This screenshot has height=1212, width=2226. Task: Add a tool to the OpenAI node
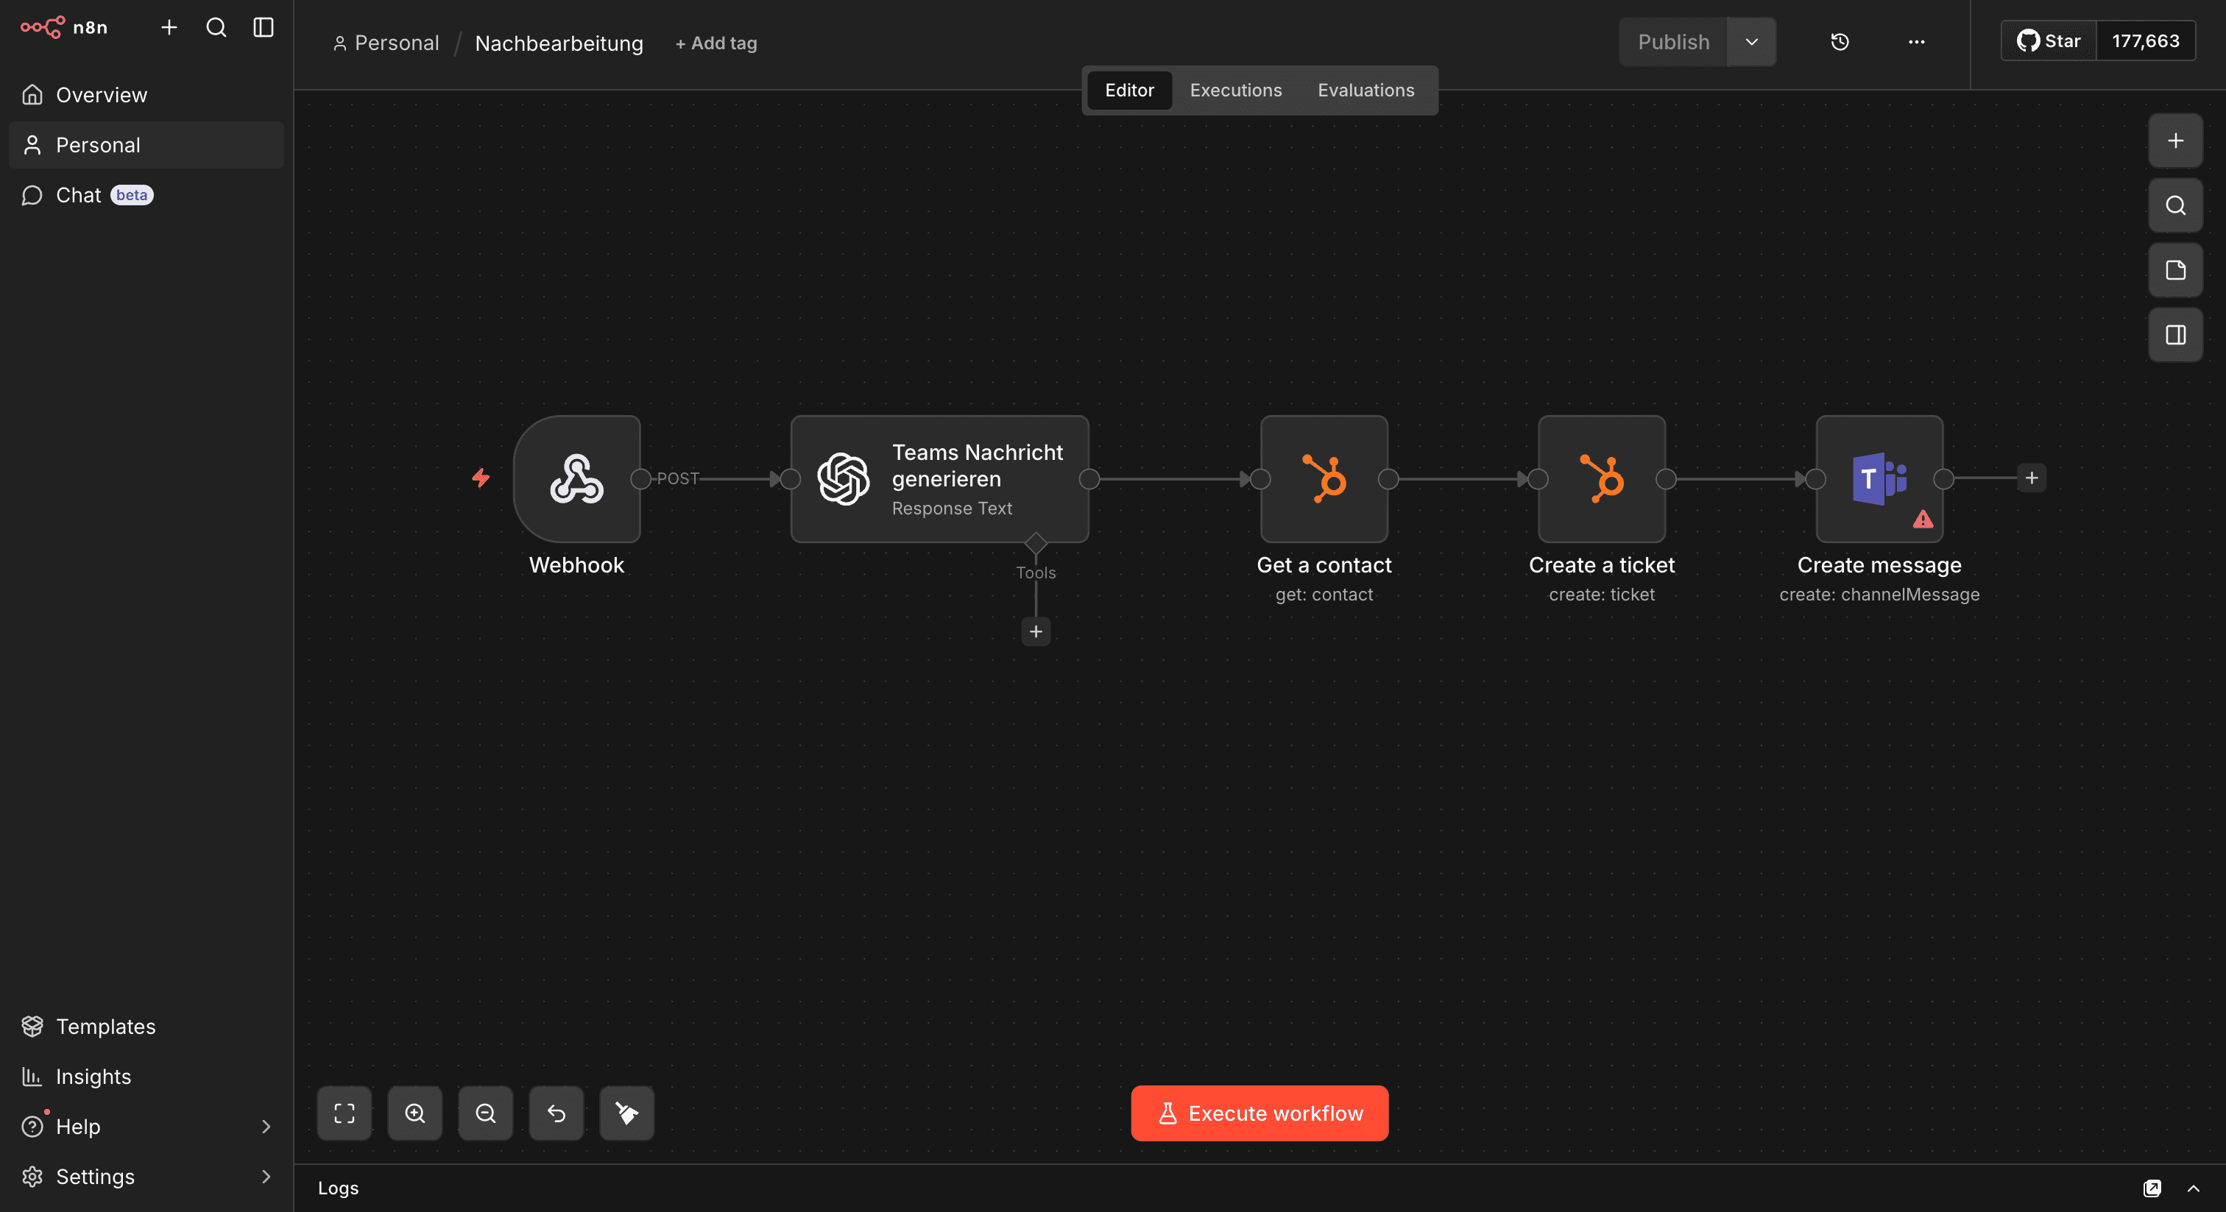tap(1035, 631)
